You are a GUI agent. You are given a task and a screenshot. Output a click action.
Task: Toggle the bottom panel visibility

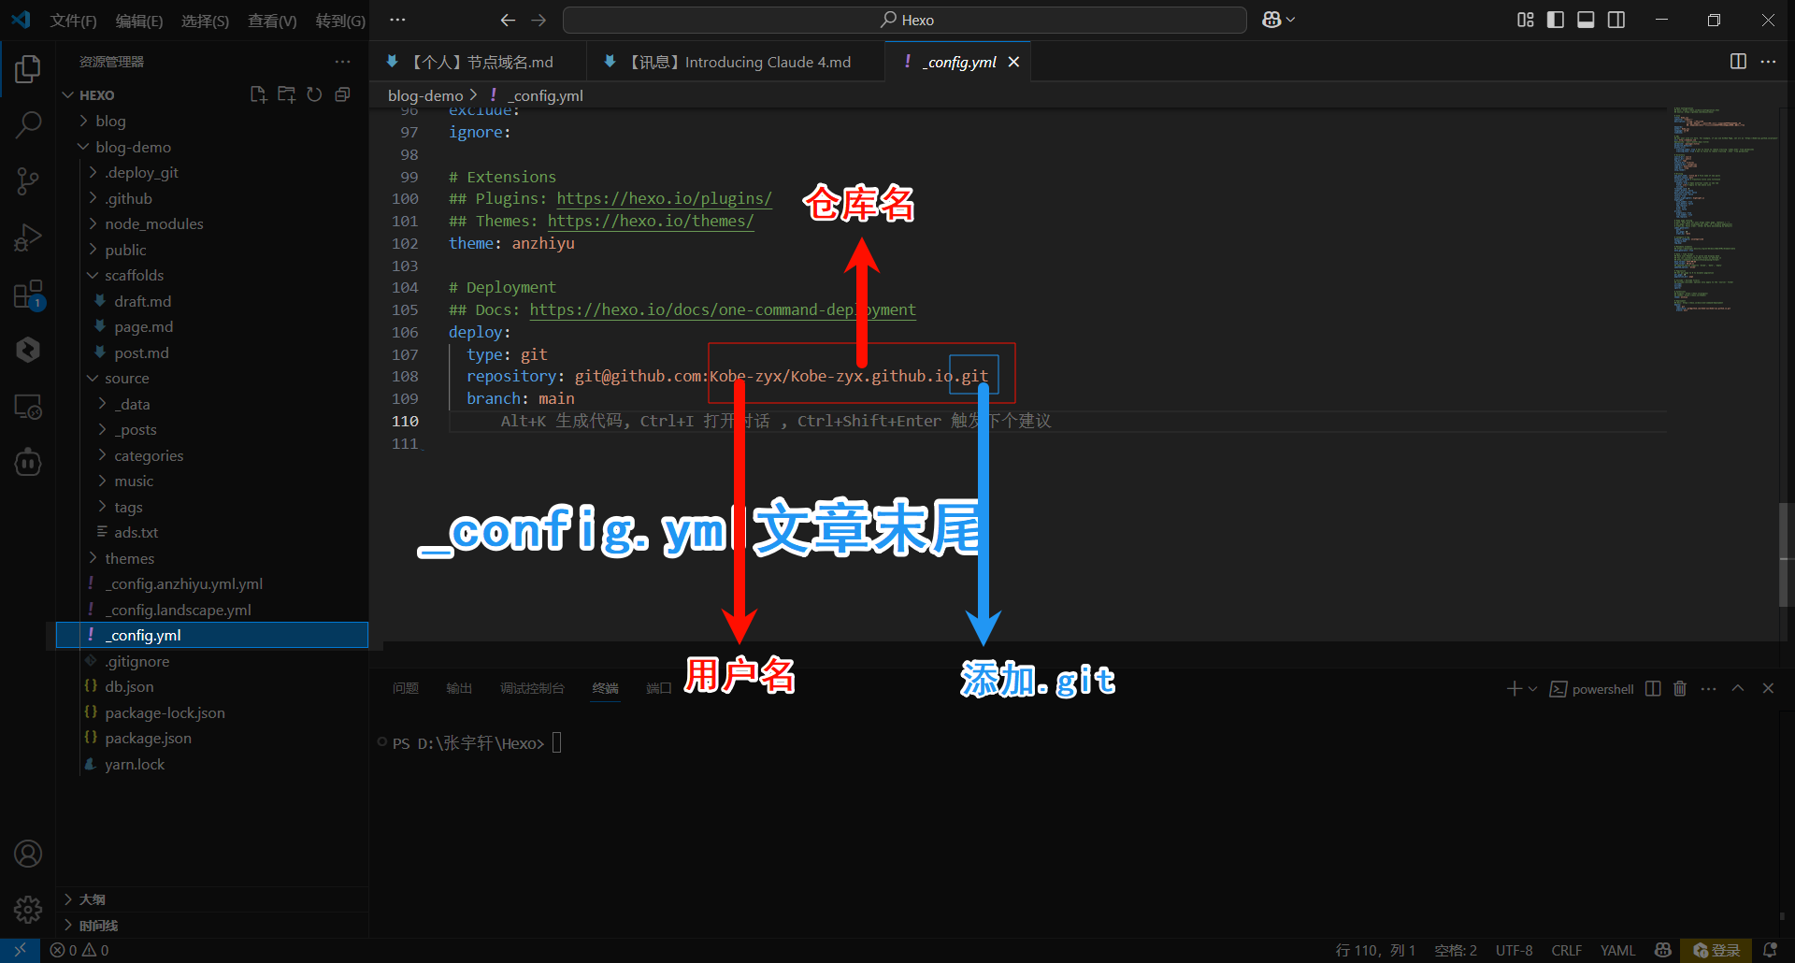pos(1586,20)
